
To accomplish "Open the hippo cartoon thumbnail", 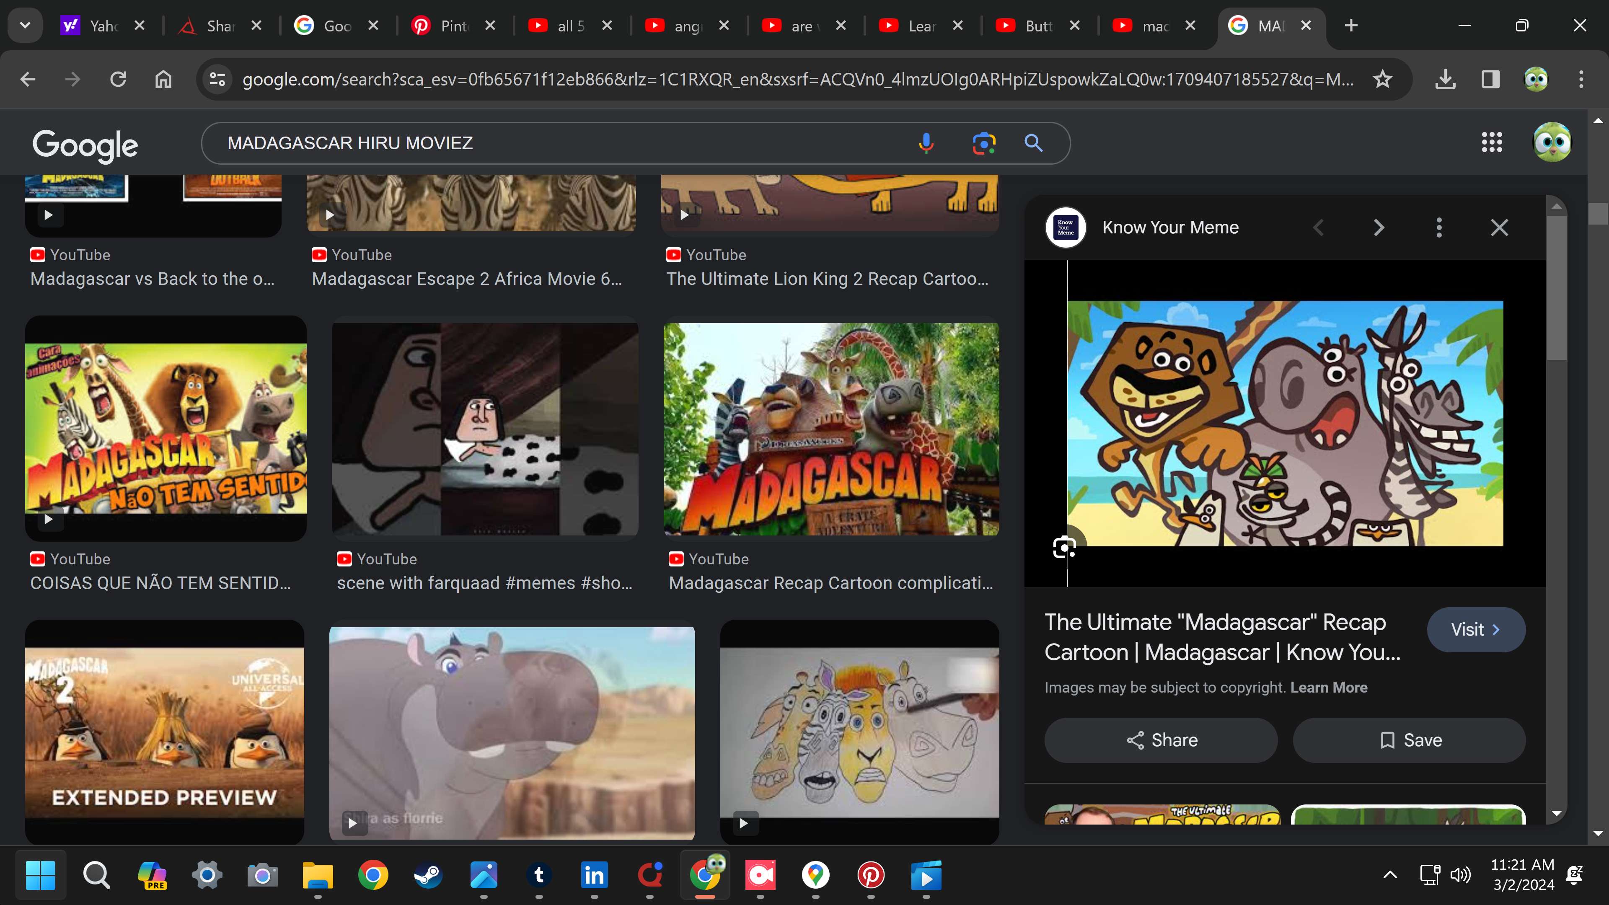I will (x=512, y=733).
